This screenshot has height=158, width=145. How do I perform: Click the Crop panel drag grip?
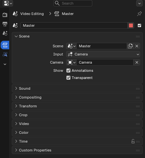pyautogui.click(x=138, y=115)
